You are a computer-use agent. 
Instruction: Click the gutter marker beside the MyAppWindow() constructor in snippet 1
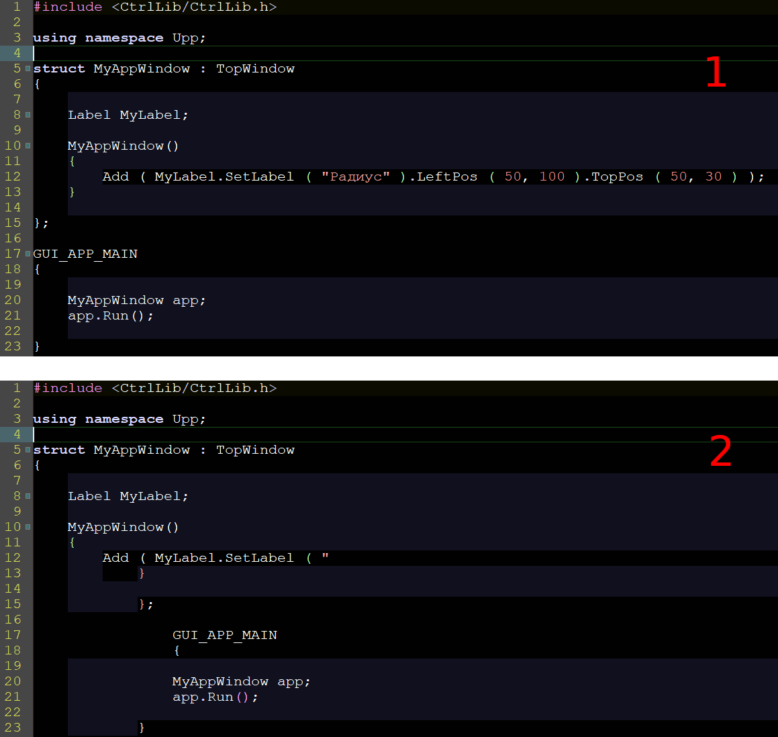tap(28, 146)
